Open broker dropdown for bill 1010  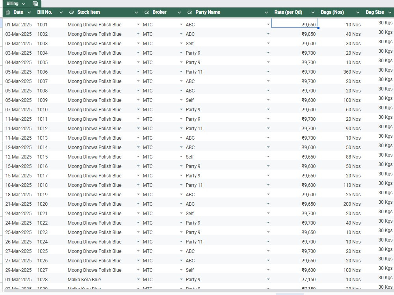[x=181, y=109]
